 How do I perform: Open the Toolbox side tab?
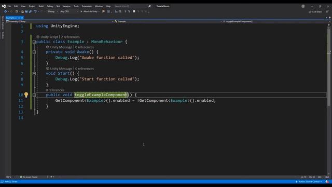pos(3,35)
